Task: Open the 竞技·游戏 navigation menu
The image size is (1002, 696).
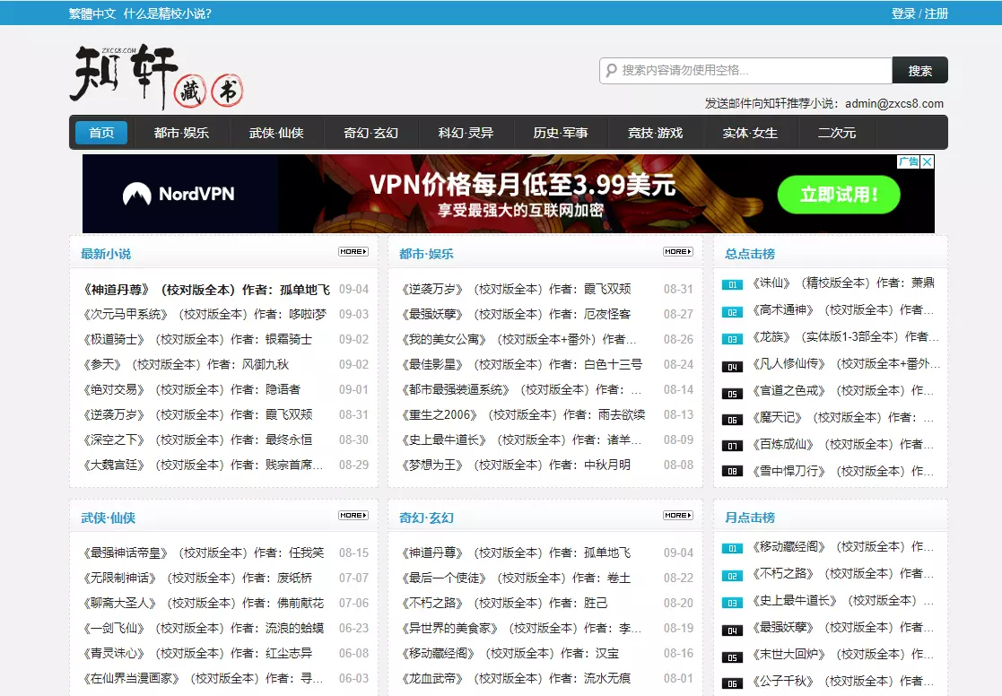Action: [655, 133]
